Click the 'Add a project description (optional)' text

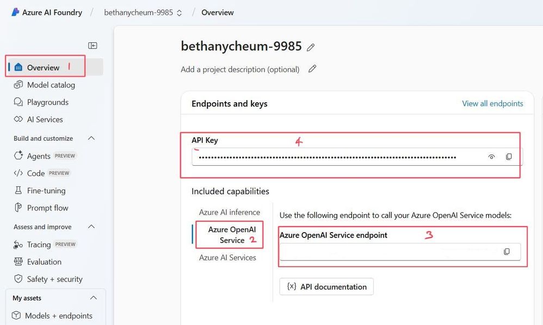coord(240,70)
